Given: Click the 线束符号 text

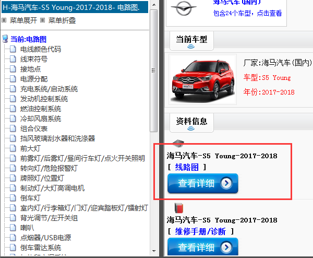Looking at the screenshot, I should tap(34, 59).
